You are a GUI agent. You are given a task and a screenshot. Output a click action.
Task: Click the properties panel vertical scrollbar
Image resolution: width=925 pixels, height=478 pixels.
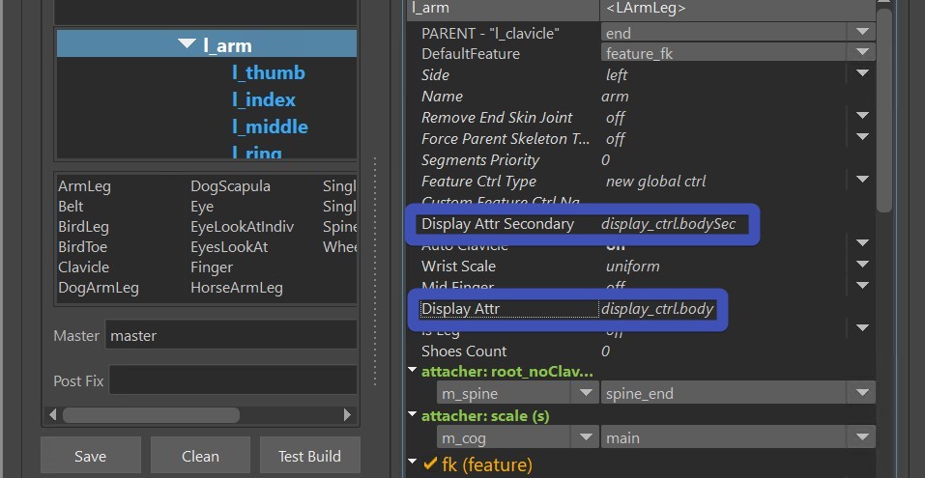click(x=883, y=109)
